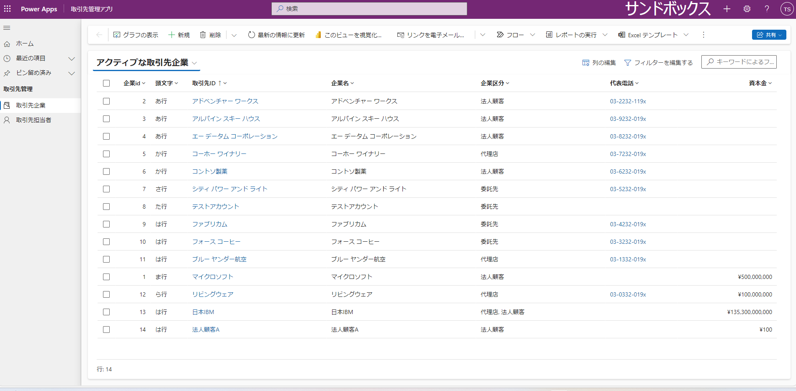Open the 資本金 column header menu
796x391 pixels.
click(760, 83)
